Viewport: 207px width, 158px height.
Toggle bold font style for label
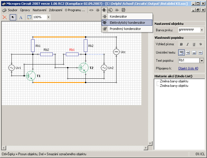click(181, 44)
